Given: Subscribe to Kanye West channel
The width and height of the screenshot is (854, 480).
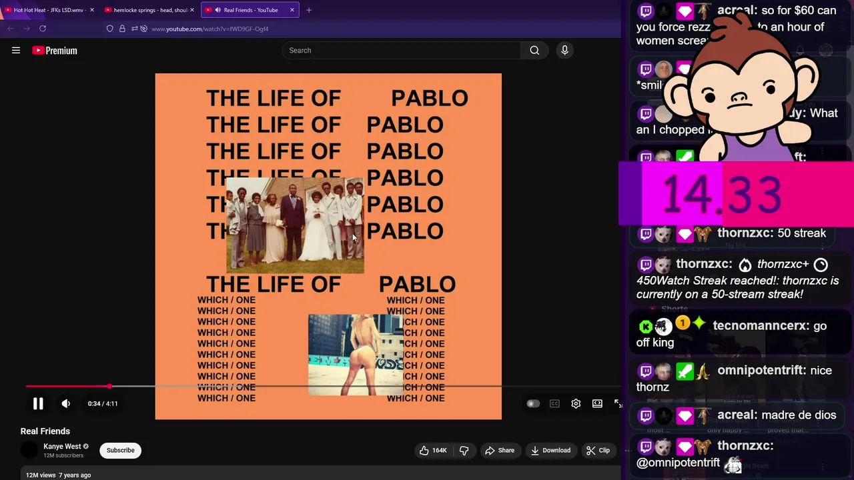Looking at the screenshot, I should tap(121, 450).
